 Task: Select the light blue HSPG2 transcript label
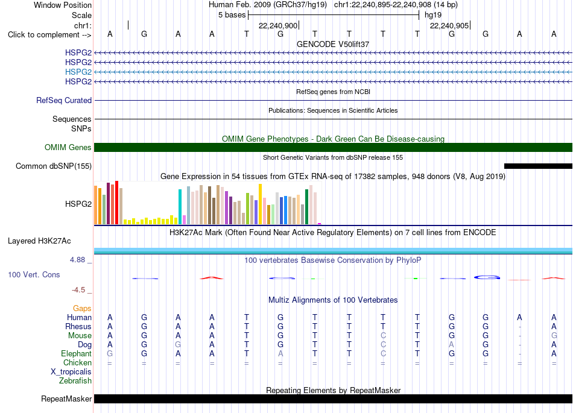[78, 72]
